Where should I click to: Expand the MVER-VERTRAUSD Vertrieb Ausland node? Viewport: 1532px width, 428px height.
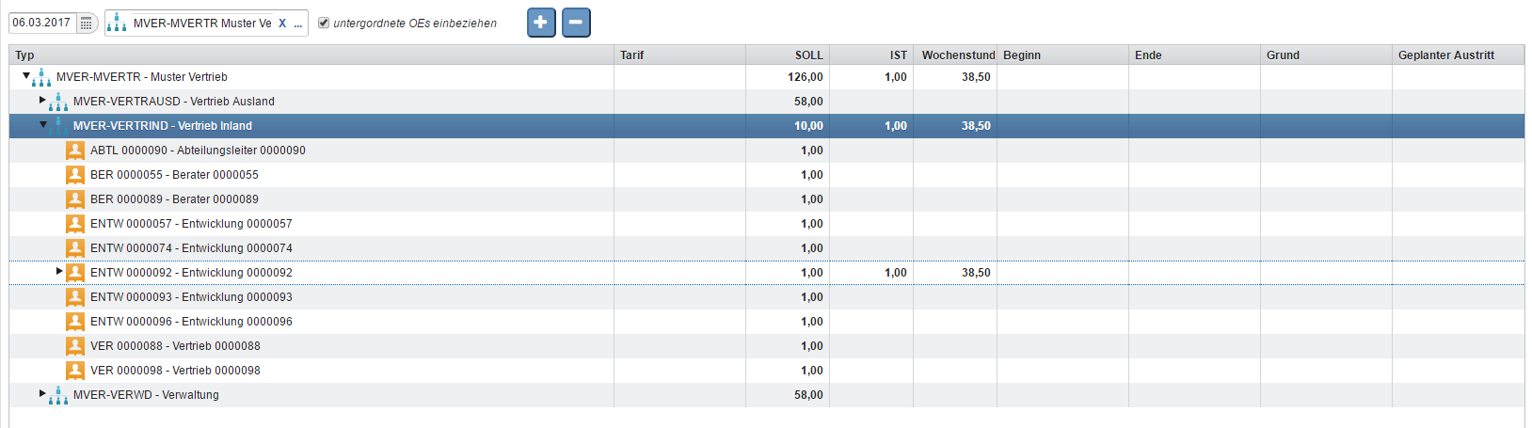pyautogui.click(x=42, y=100)
